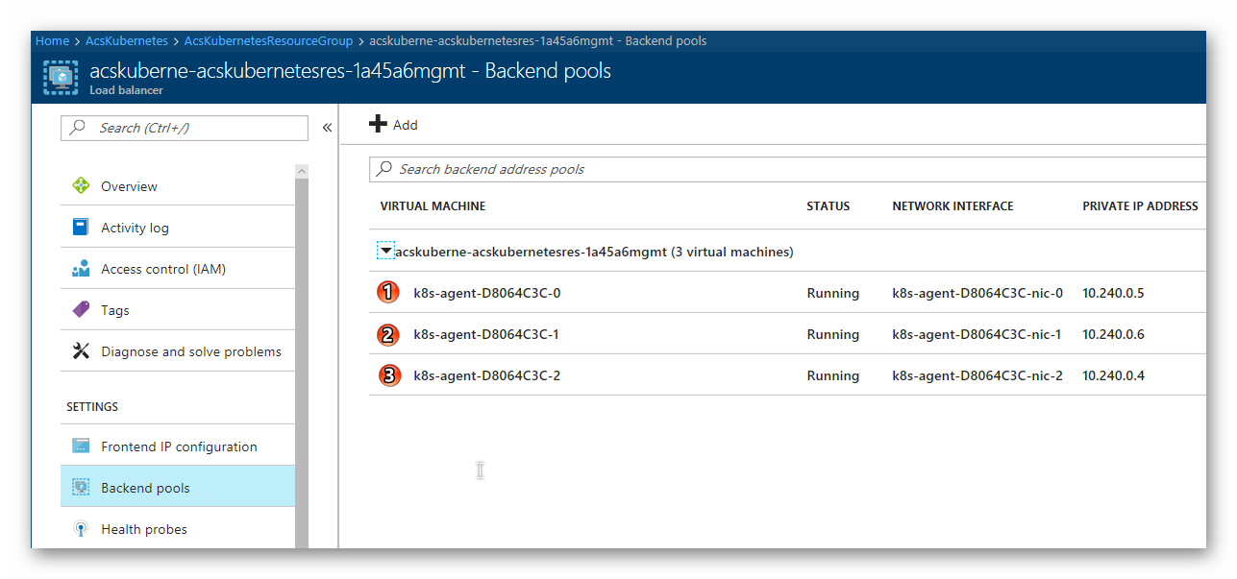Click the purple Tags icon

point(81,310)
